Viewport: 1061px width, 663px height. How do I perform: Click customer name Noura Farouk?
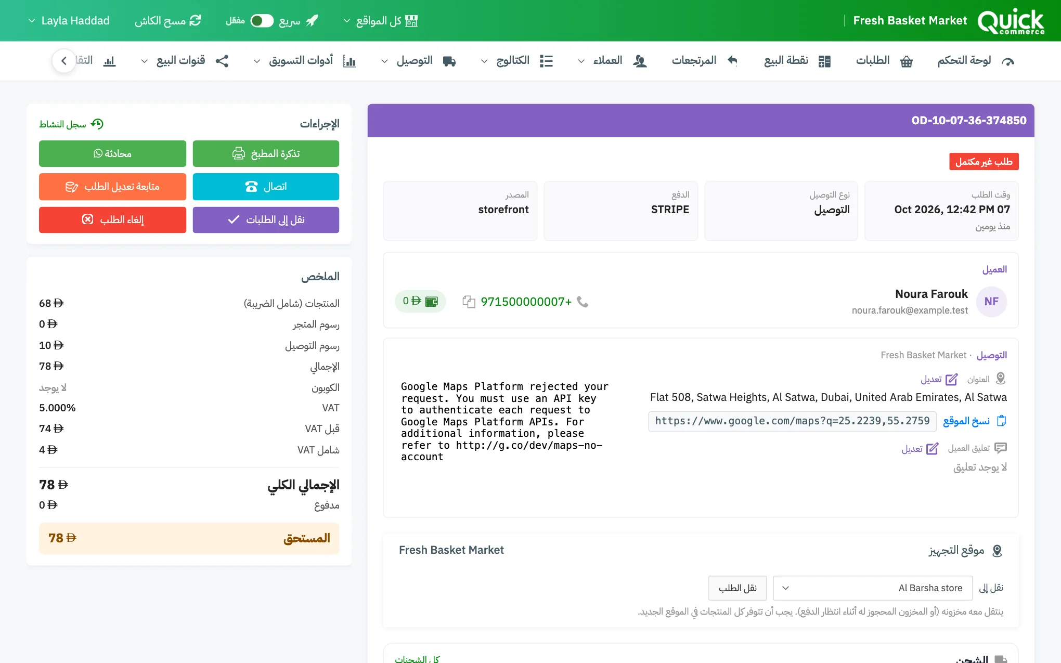931,294
